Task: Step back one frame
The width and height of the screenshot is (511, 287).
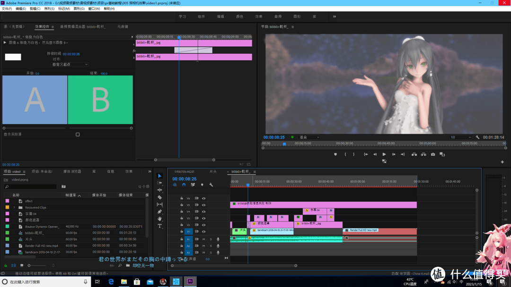Action: (x=375, y=154)
